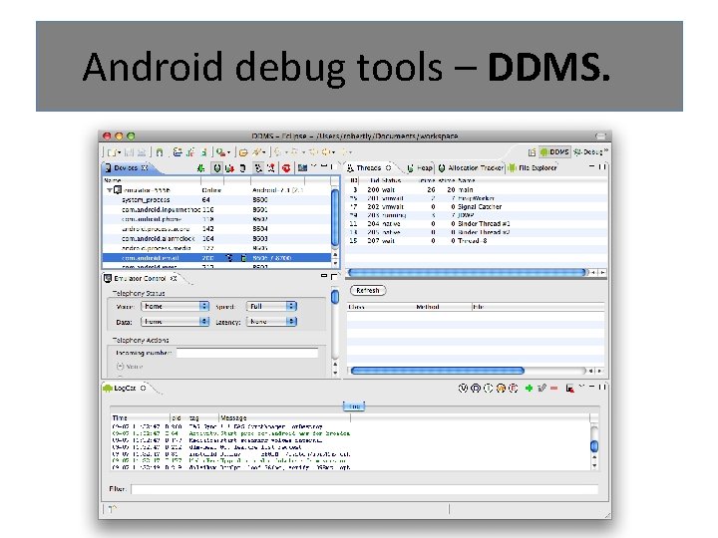Click the LogCat vertical scrollbar thumb
718x538 pixels.
coord(594,445)
